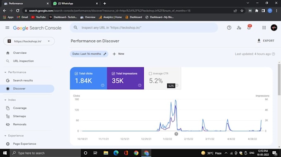Screen dimensions: 281x157
Task: Click the help icon on Total clicks card
Action: pos(102,85)
